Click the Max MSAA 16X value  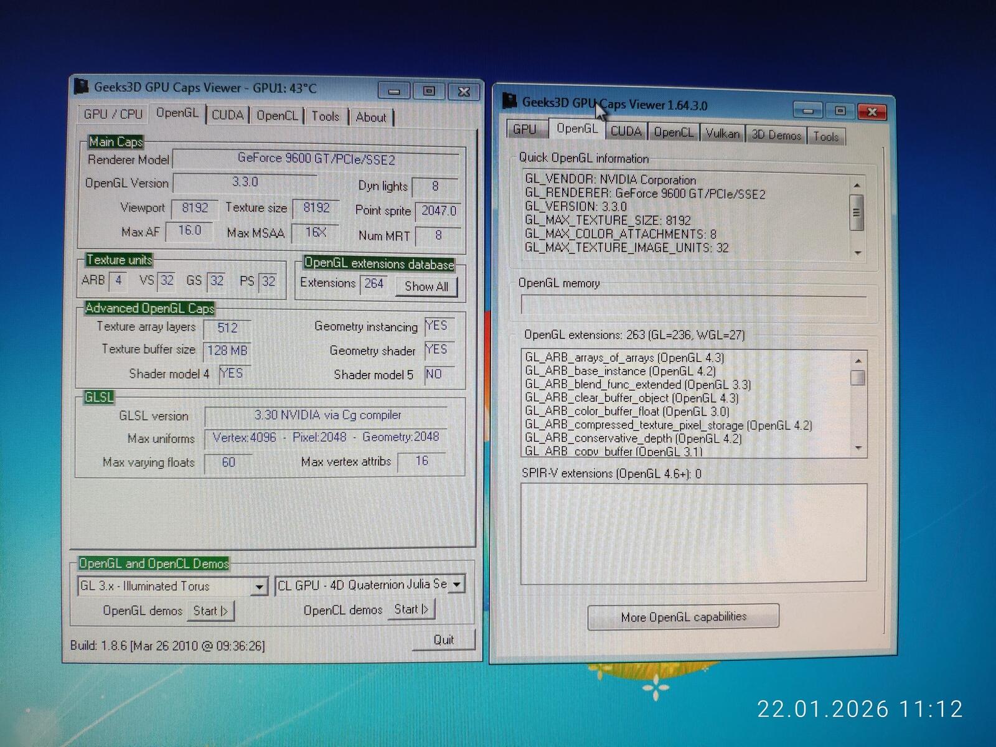tap(316, 233)
